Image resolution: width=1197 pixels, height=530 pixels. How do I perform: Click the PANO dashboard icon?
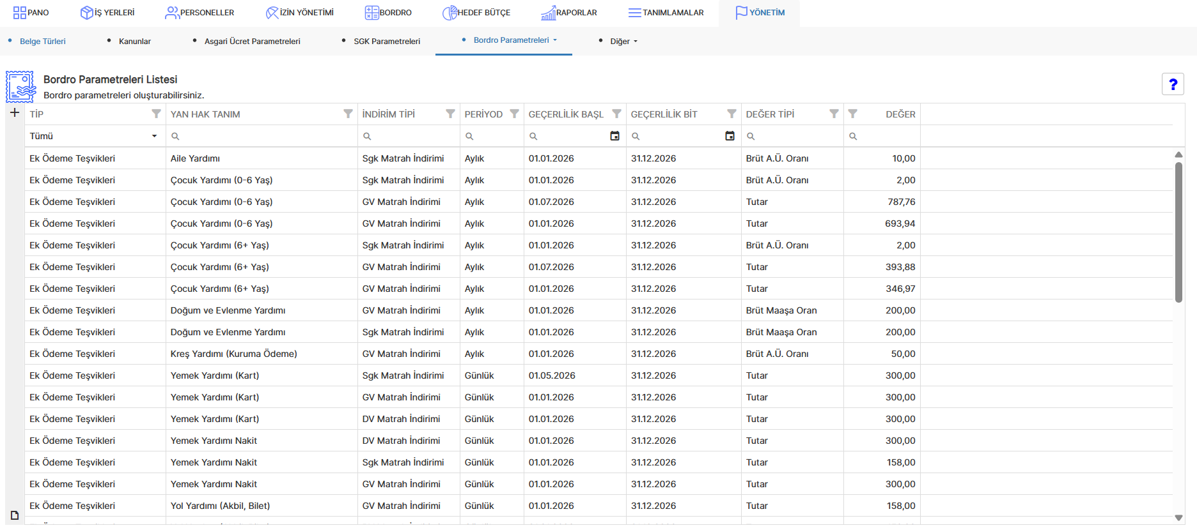coord(20,13)
